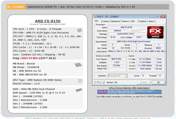Screen dimensions: 176x119
Task: Click the Bus Speed 275 MHz field
Action: [x=116, y=66]
